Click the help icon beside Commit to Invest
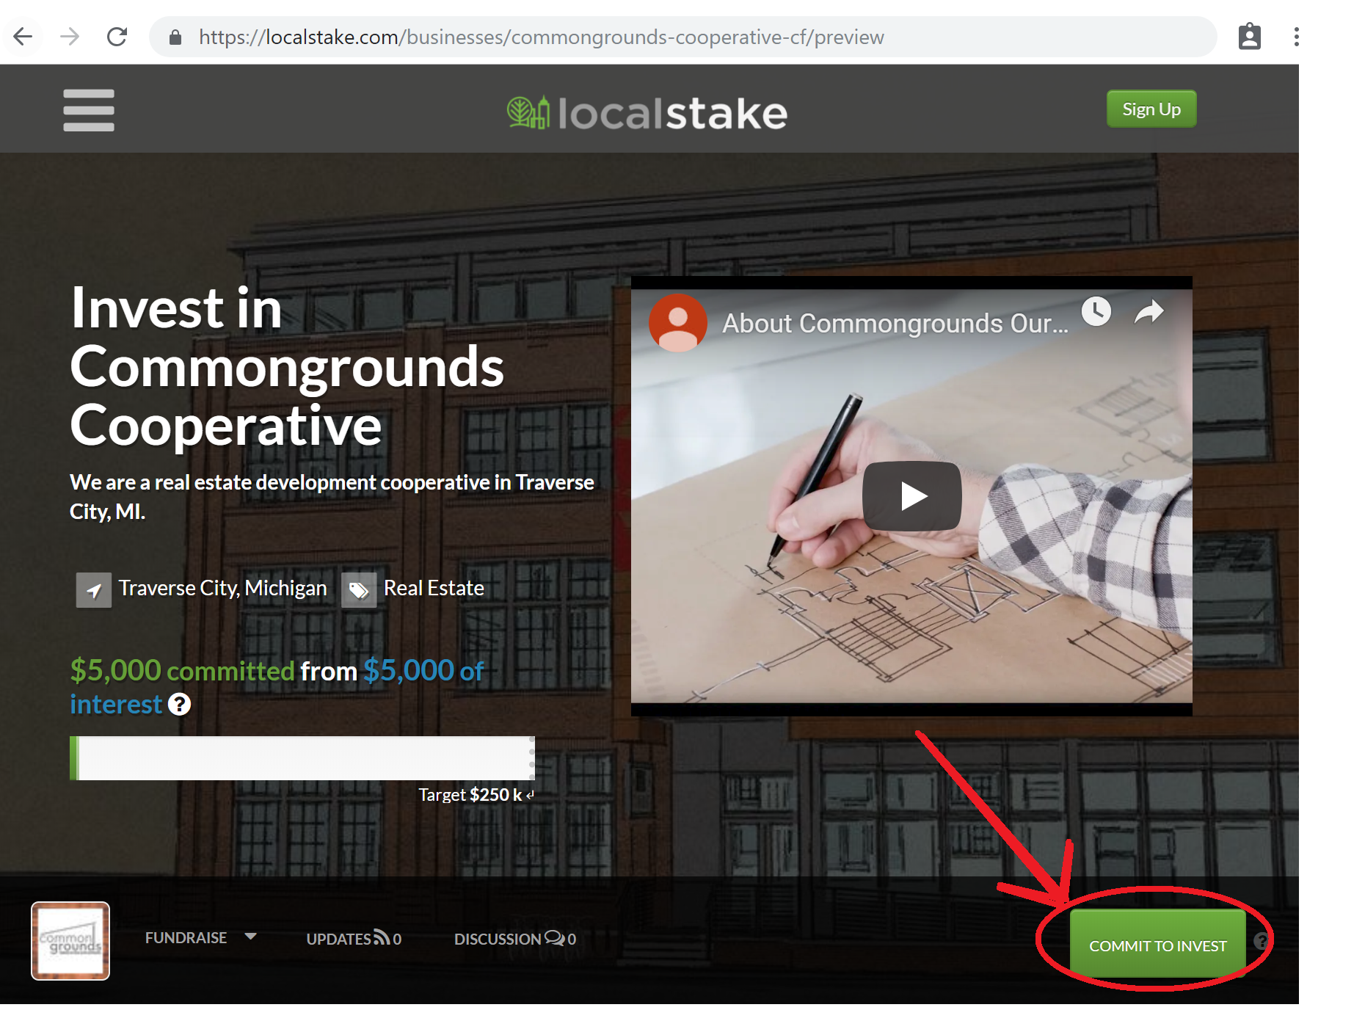The height and width of the screenshot is (1032, 1365). (1262, 941)
